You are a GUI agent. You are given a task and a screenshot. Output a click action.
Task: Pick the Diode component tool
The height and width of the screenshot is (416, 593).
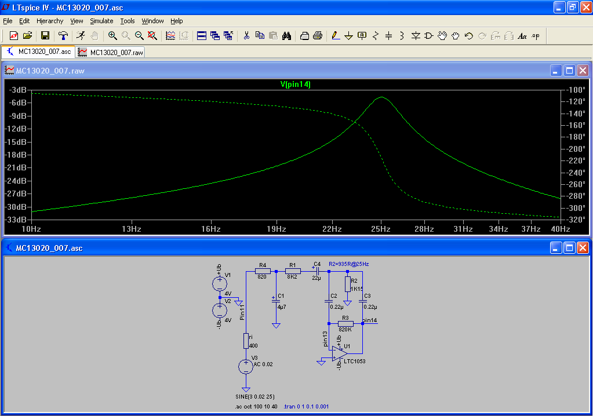[x=416, y=36]
